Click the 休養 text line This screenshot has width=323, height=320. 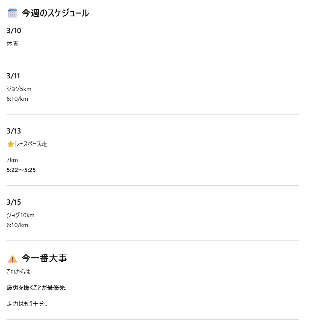pos(13,44)
